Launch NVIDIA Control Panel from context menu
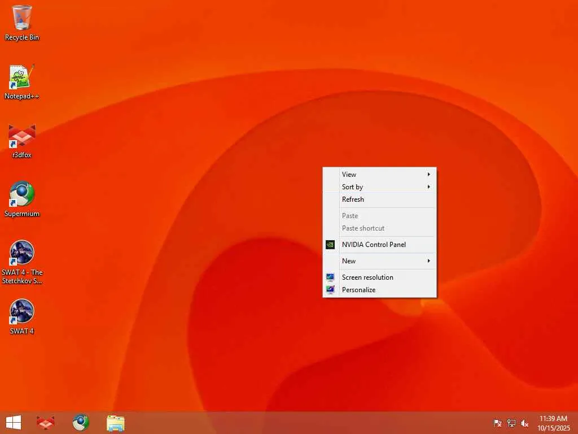The image size is (578, 434). tap(380, 244)
